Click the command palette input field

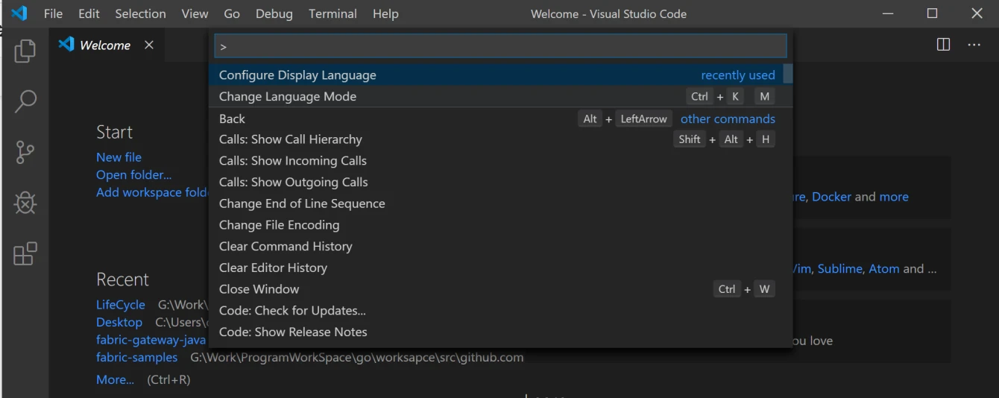pyautogui.click(x=500, y=46)
